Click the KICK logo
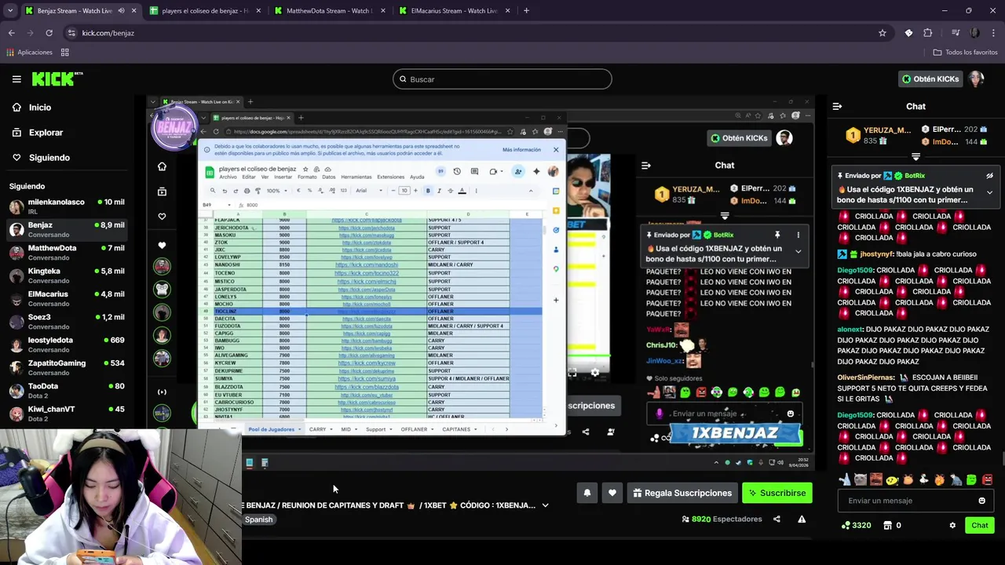 point(57,78)
